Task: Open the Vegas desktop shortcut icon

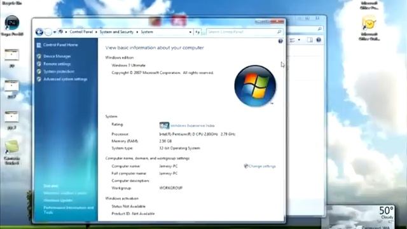Action: (x=12, y=25)
